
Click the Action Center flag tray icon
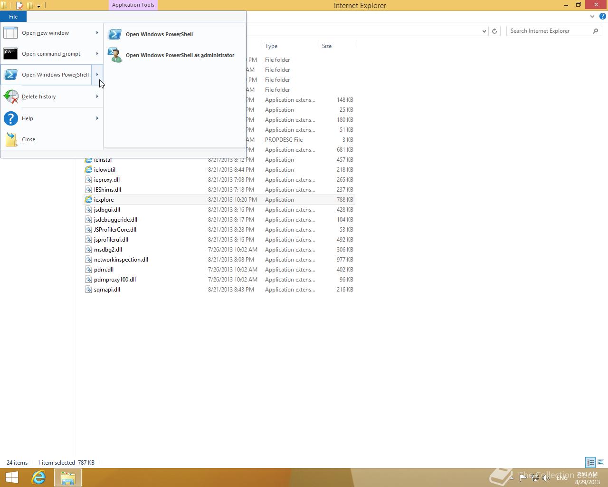(x=523, y=477)
